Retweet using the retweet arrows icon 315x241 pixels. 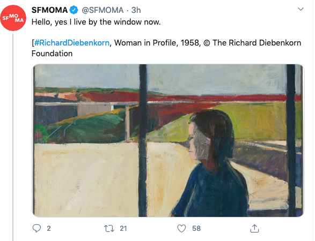(x=109, y=228)
